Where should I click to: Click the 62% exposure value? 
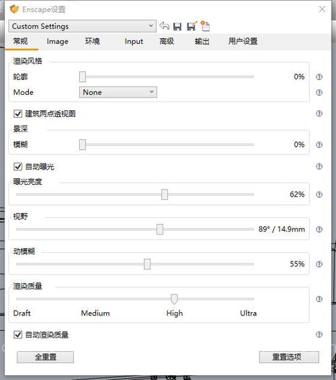click(297, 194)
